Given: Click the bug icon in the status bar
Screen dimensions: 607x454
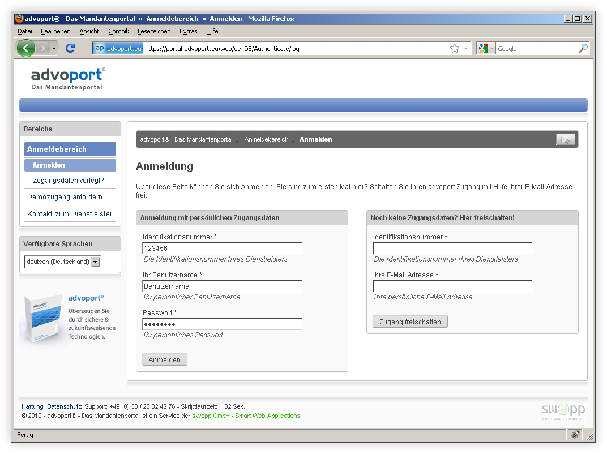Looking at the screenshot, I should point(576,435).
